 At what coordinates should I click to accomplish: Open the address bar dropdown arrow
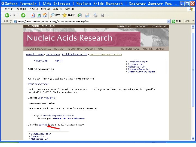[x=169, y=22]
